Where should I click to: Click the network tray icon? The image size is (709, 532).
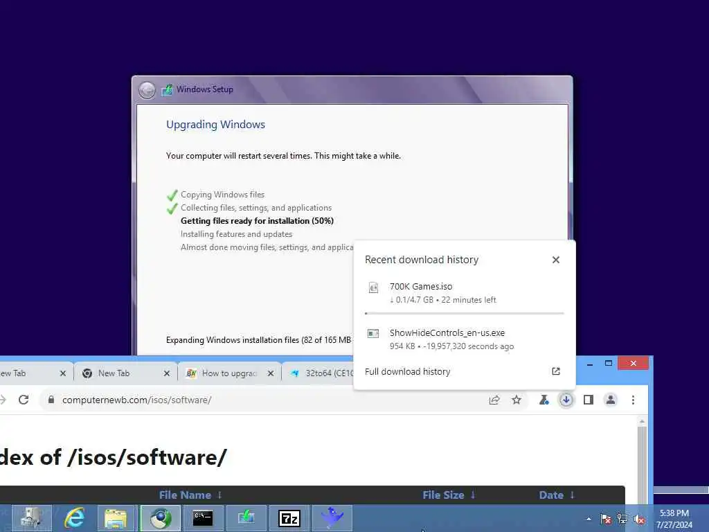click(x=622, y=519)
